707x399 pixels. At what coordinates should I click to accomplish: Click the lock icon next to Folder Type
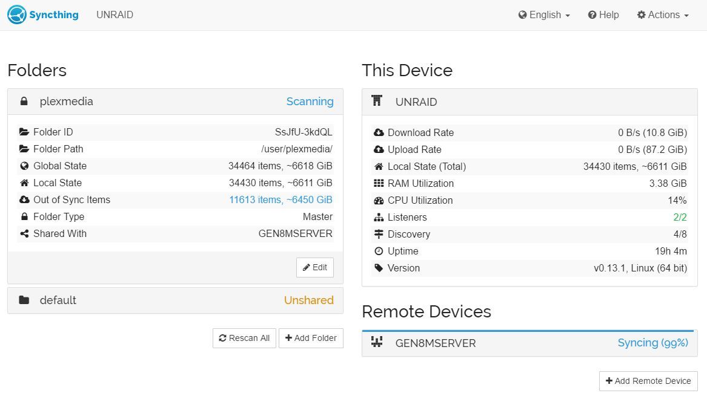pyautogui.click(x=24, y=216)
